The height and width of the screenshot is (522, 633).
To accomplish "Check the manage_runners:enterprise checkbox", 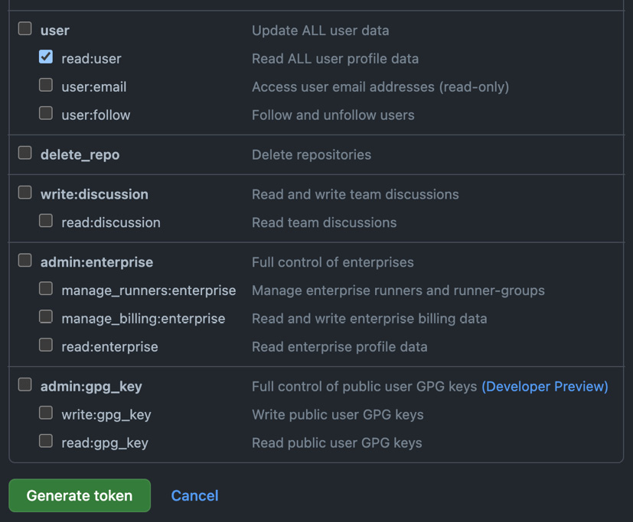I will 45,289.
